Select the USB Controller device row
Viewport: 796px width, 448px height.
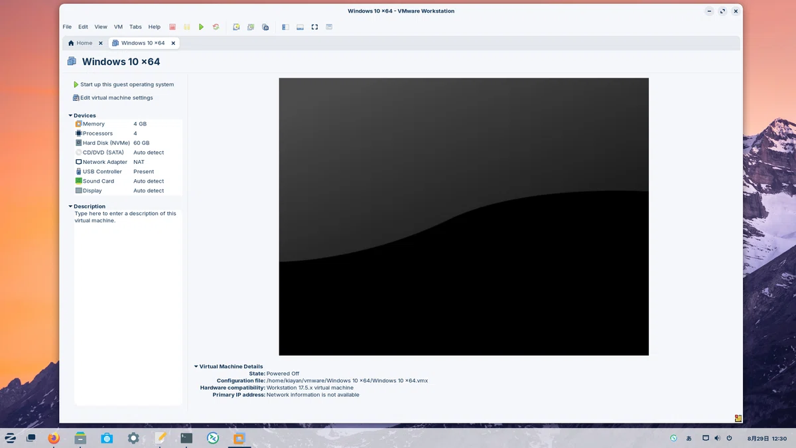[x=128, y=171]
